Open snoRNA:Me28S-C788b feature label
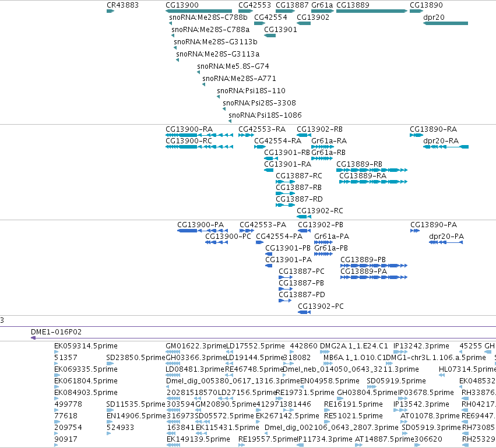 pyautogui.click(x=208, y=17)
